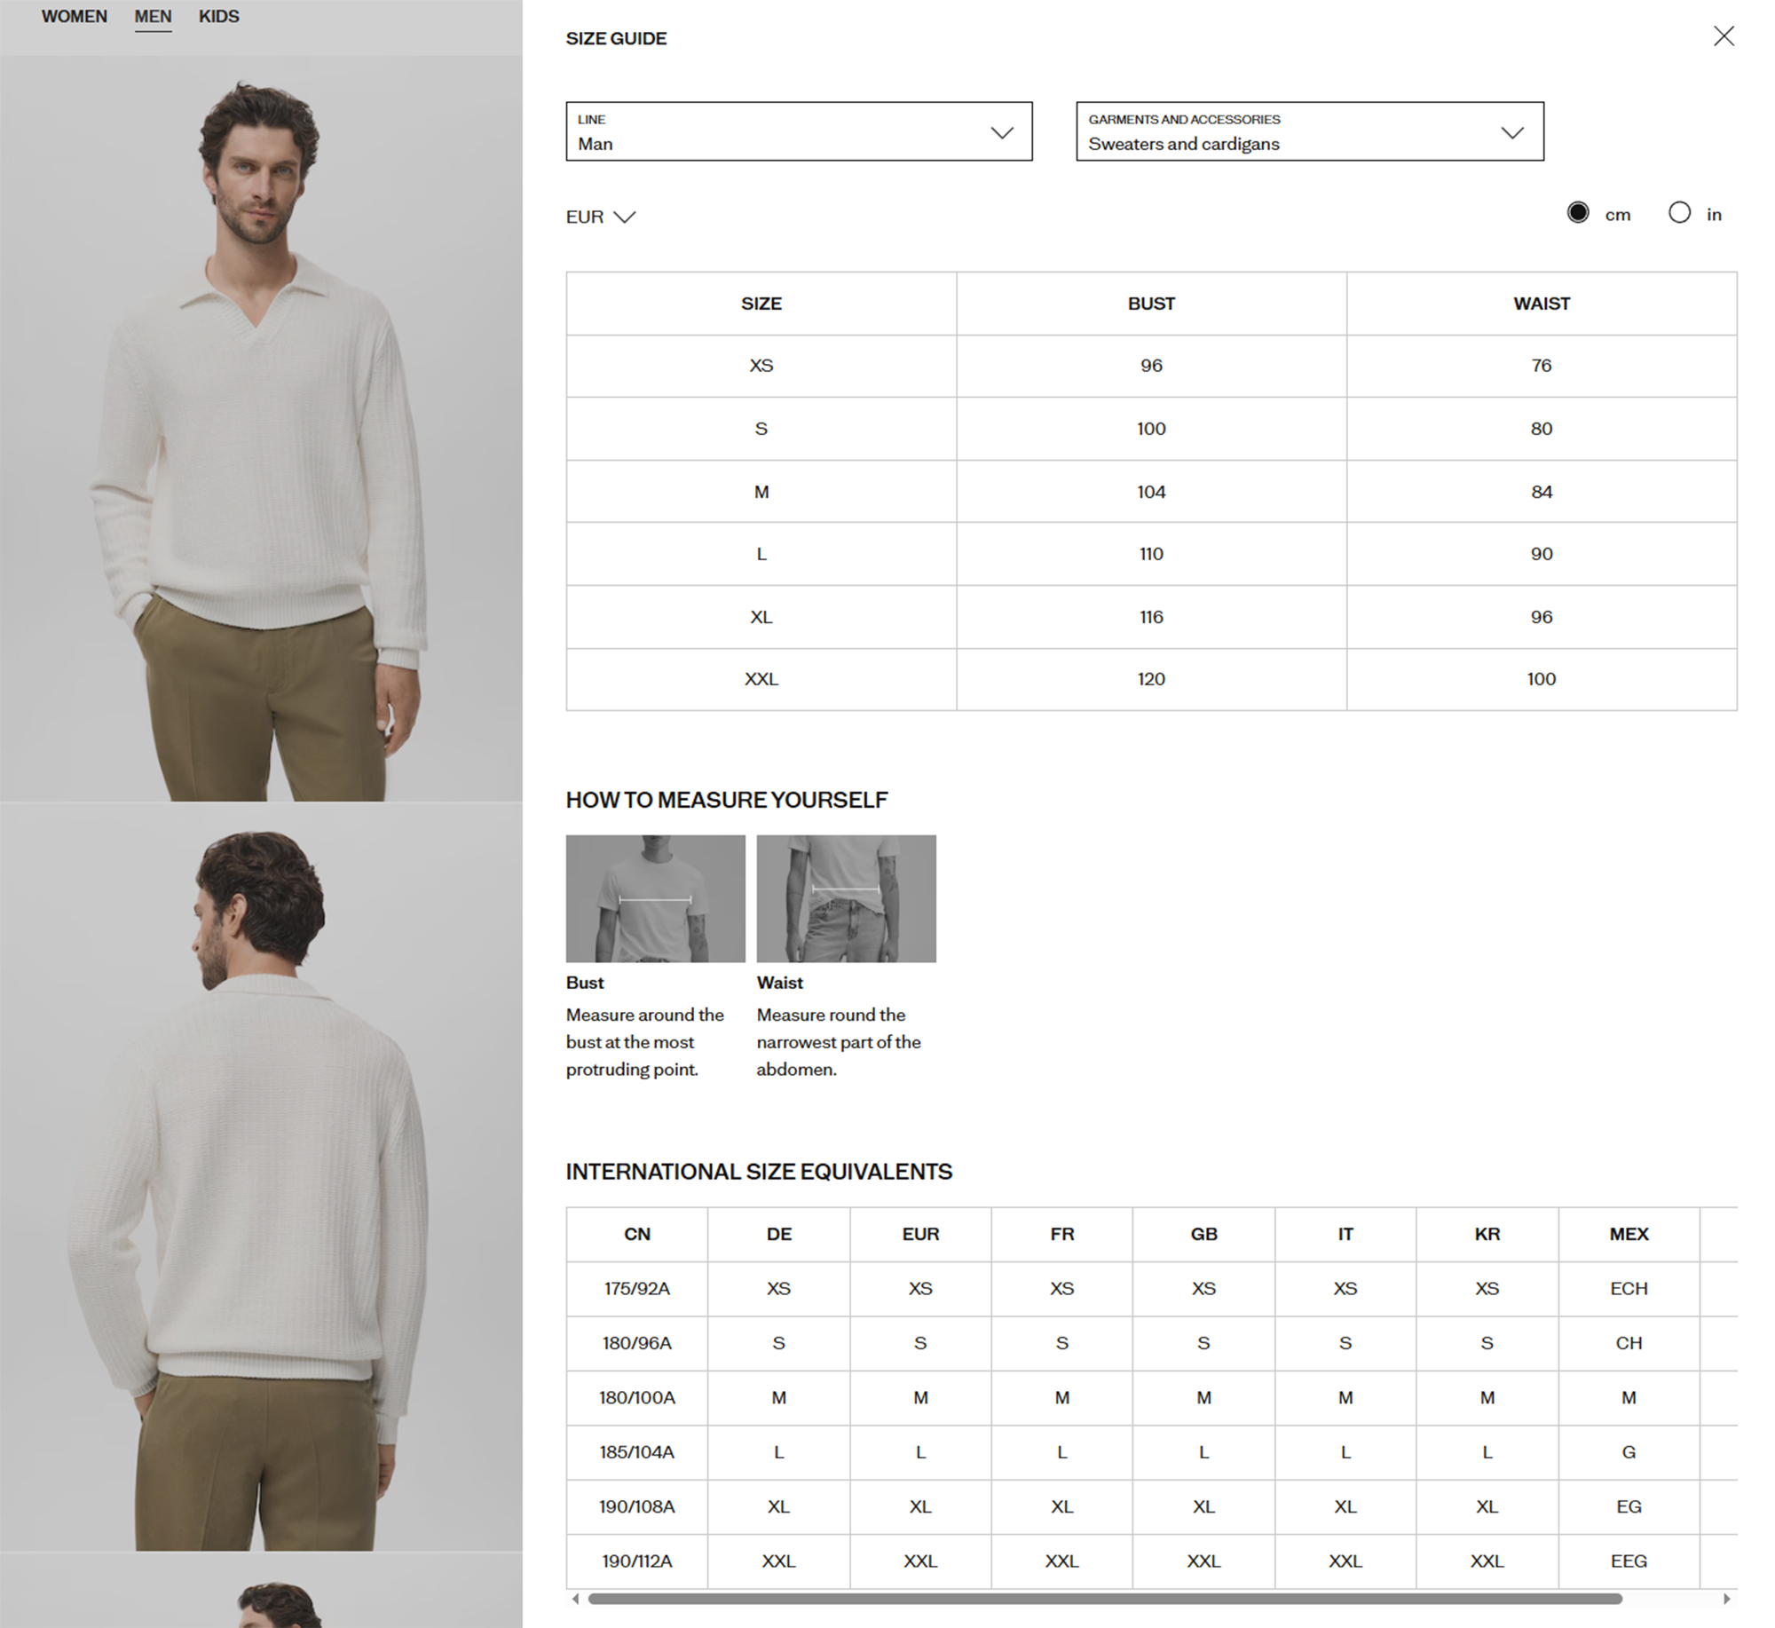This screenshot has width=1775, height=1628.
Task: Expand Garments and Accessories dropdown
Action: [1308, 131]
